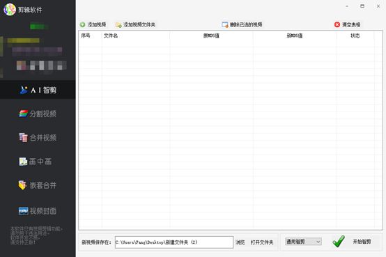Click the 新MD5值 column header
This screenshot has height=257, width=386.
pyautogui.click(x=295, y=36)
